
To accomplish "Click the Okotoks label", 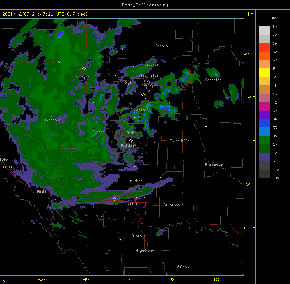I will (x=139, y=236).
